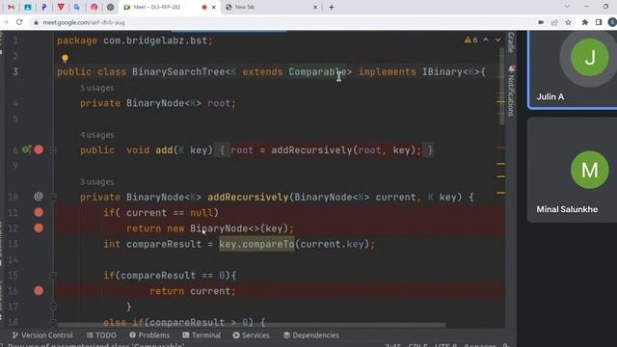Close the Meet browser tab

214,7
